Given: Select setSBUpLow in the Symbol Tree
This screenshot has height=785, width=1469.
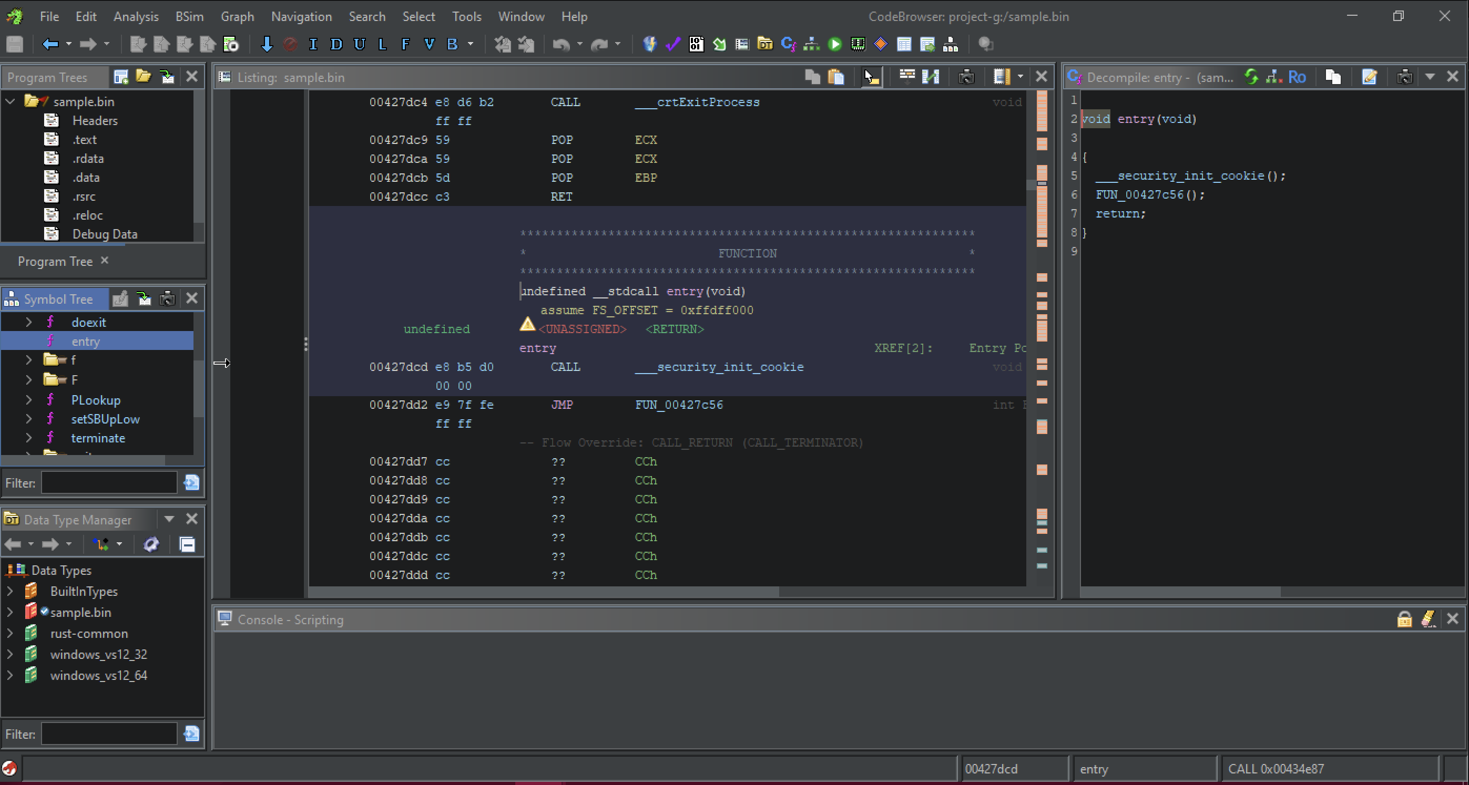Looking at the screenshot, I should pos(105,419).
